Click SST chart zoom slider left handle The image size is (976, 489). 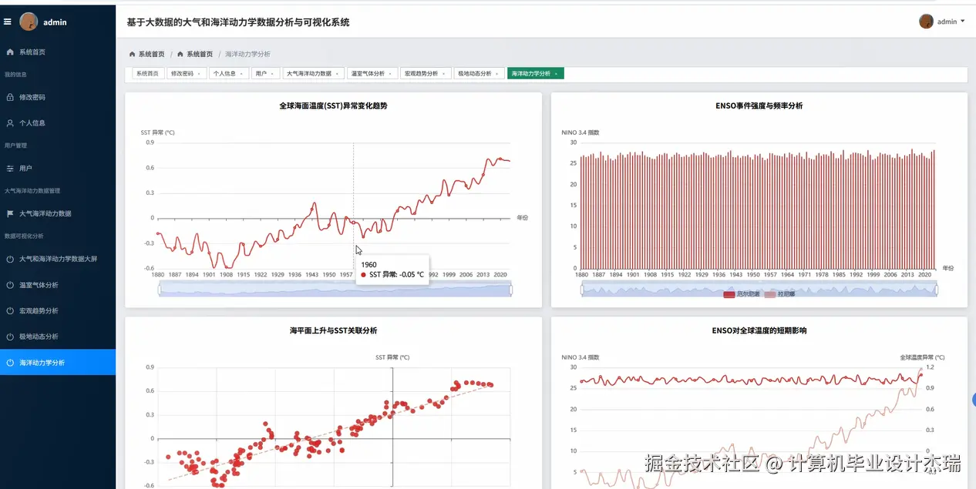point(159,290)
